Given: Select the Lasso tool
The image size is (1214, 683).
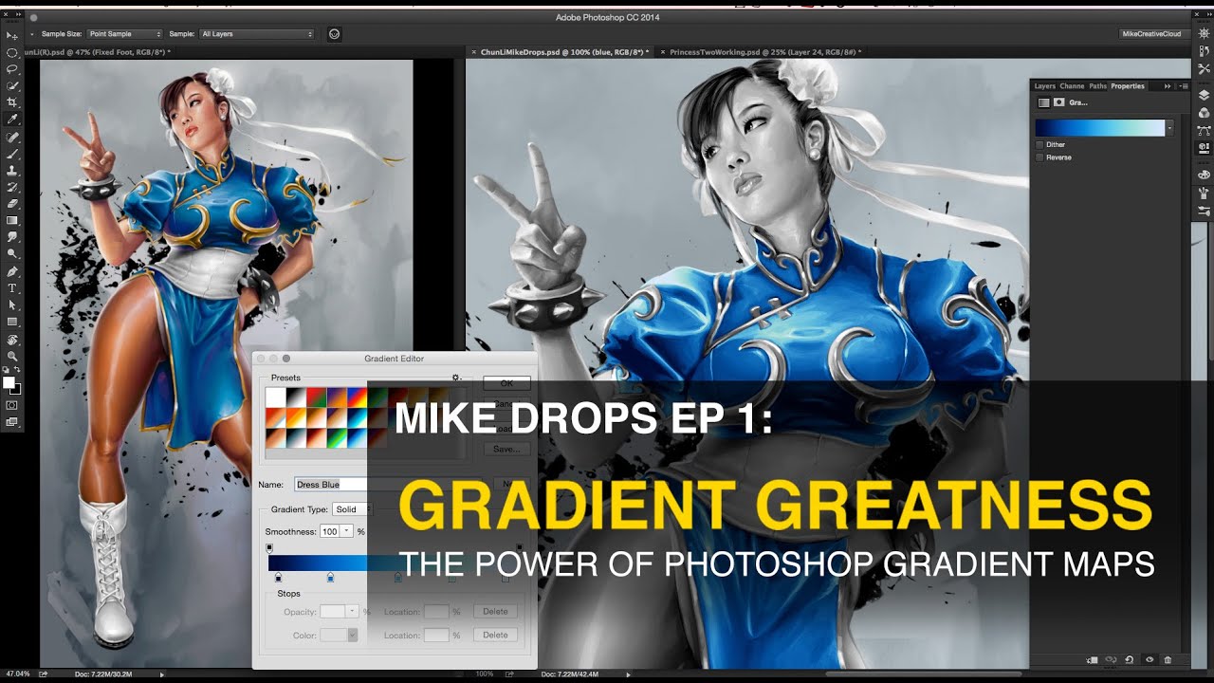Looking at the screenshot, I should pyautogui.click(x=12, y=69).
